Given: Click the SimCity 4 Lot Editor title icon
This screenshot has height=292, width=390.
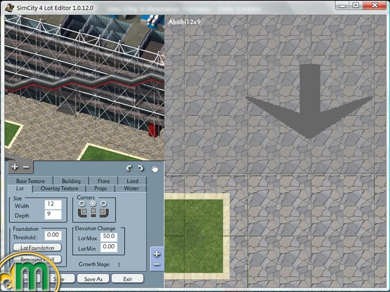Looking at the screenshot, I should [10, 7].
